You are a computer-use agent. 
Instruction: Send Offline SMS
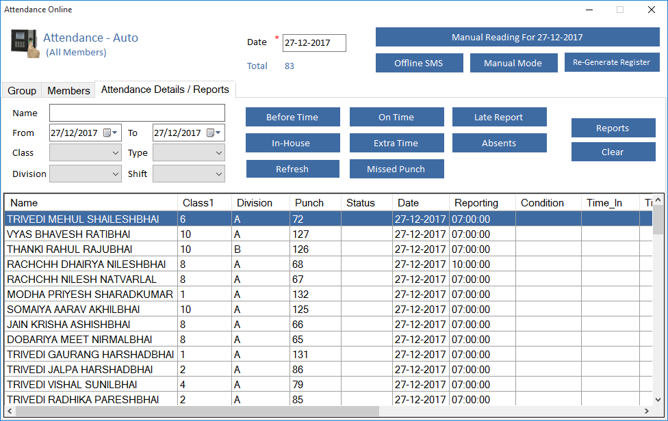click(418, 63)
